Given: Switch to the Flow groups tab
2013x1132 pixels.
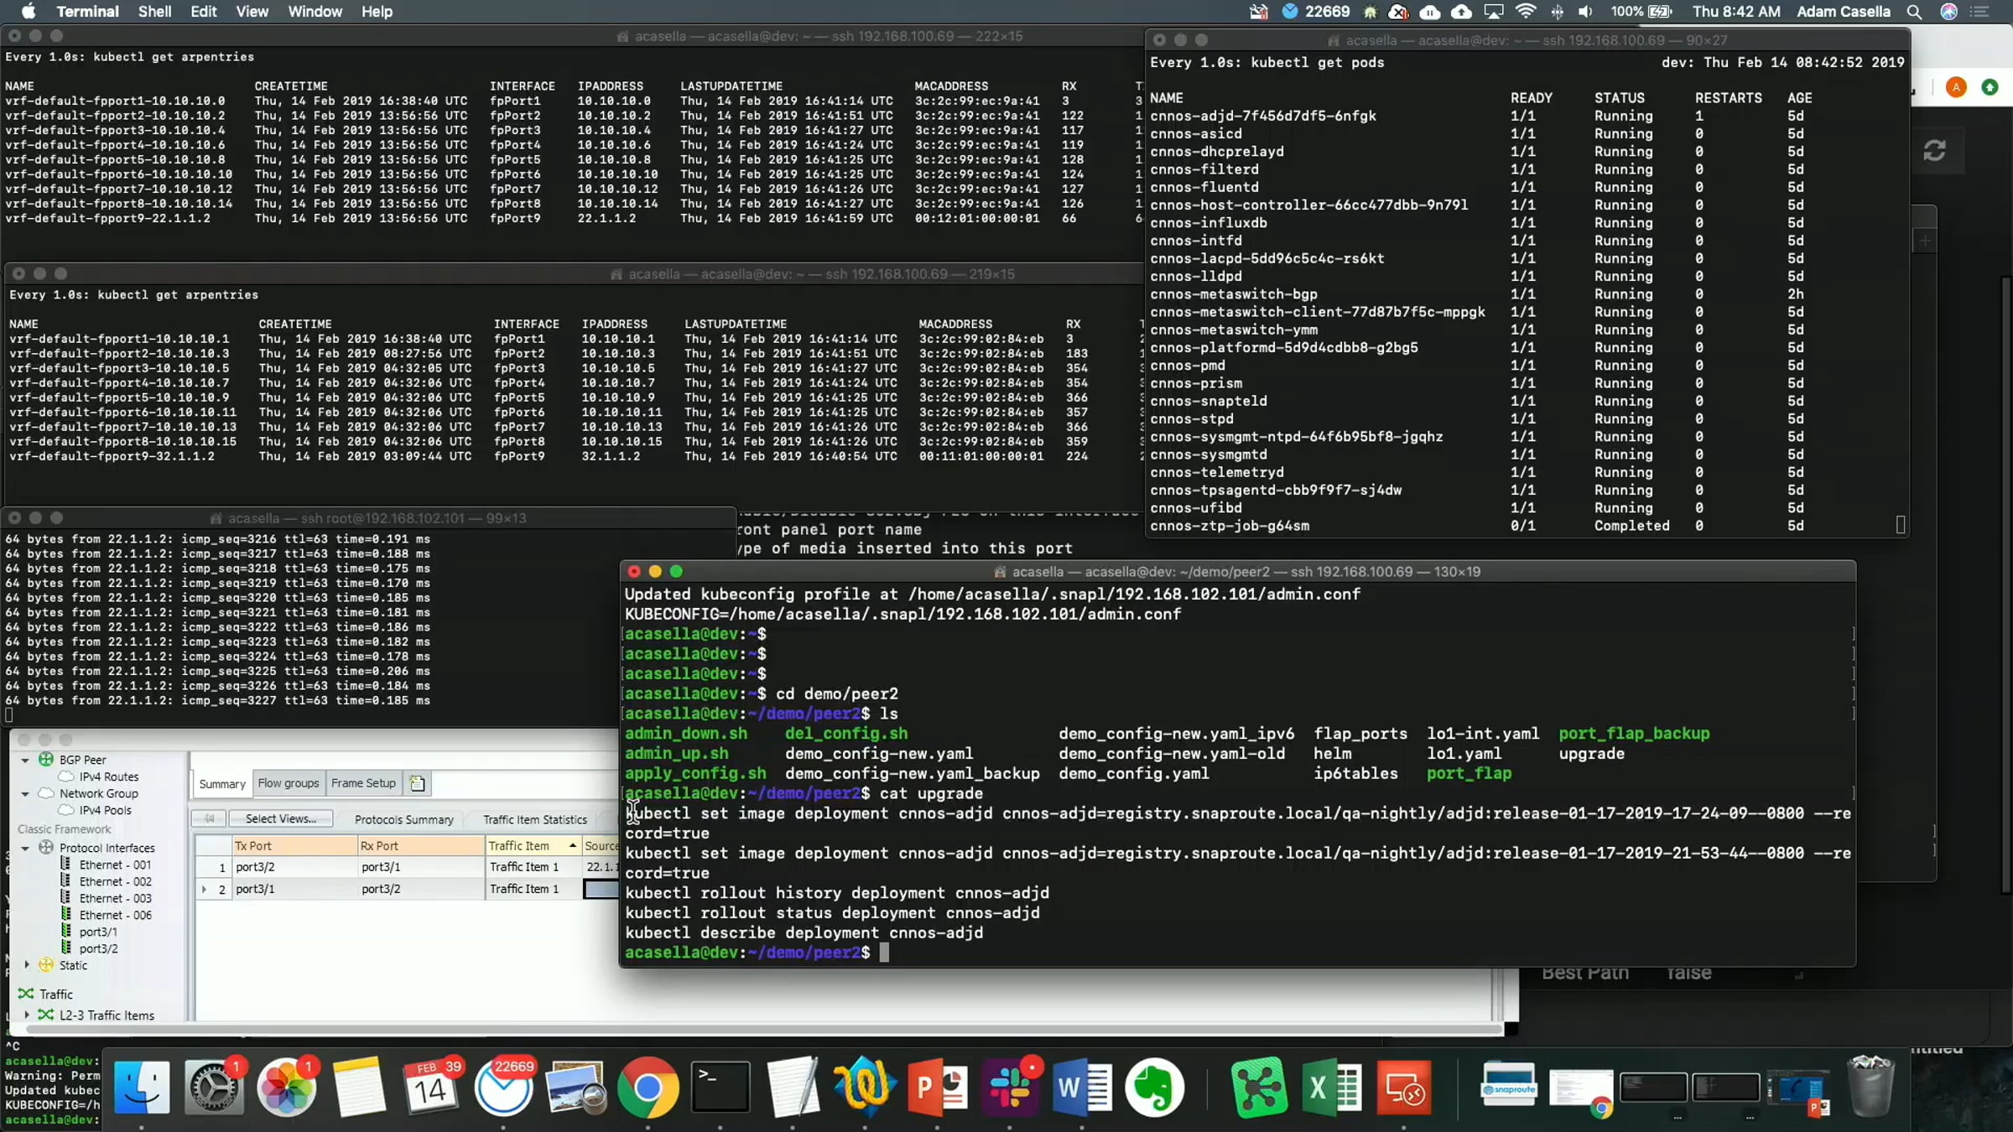Looking at the screenshot, I should [288, 783].
